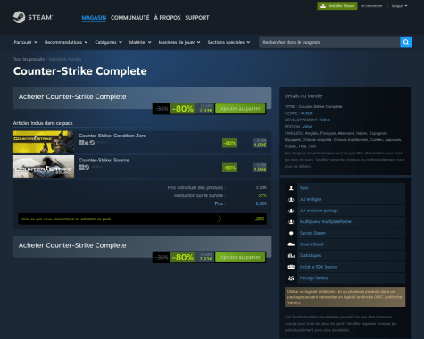Viewport: 424px width, 339px height.
Task: Open the Parcourir dropdown menu
Action: tap(25, 42)
